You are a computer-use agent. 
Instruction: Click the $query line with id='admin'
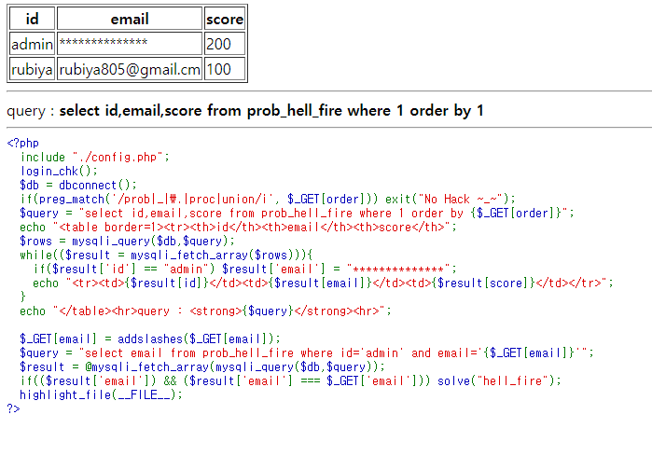[307, 352]
